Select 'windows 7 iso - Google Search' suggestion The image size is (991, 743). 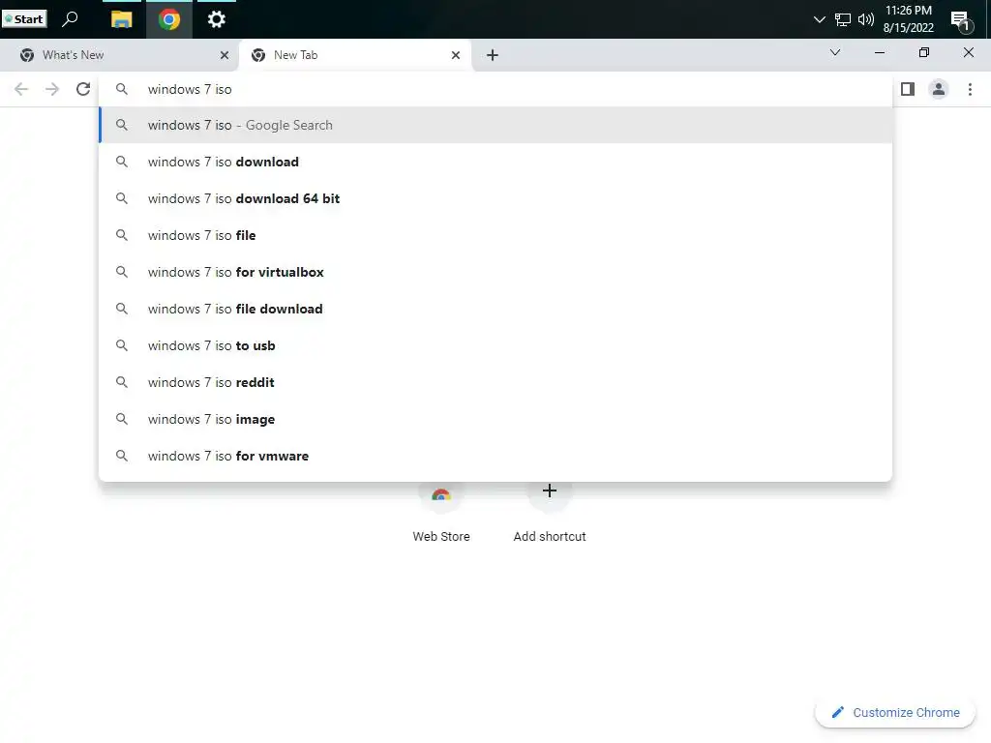point(495,125)
